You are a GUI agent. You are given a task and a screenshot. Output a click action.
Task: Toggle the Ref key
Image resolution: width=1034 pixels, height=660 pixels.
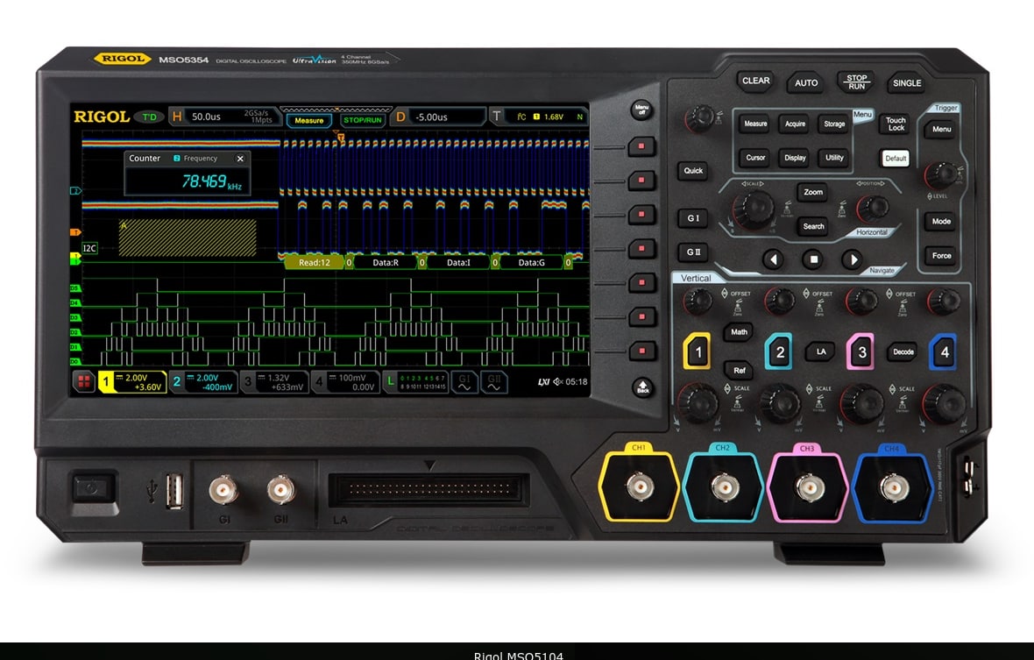tap(739, 370)
